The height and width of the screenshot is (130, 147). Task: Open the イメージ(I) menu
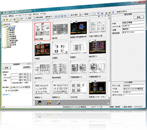[18, 16]
